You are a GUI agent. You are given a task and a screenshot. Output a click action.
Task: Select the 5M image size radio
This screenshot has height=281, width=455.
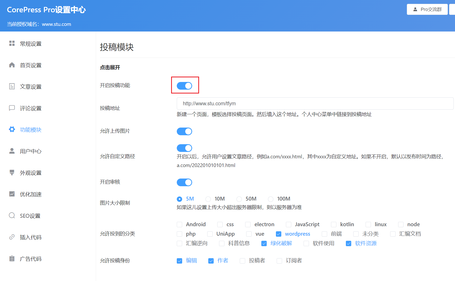tap(179, 199)
